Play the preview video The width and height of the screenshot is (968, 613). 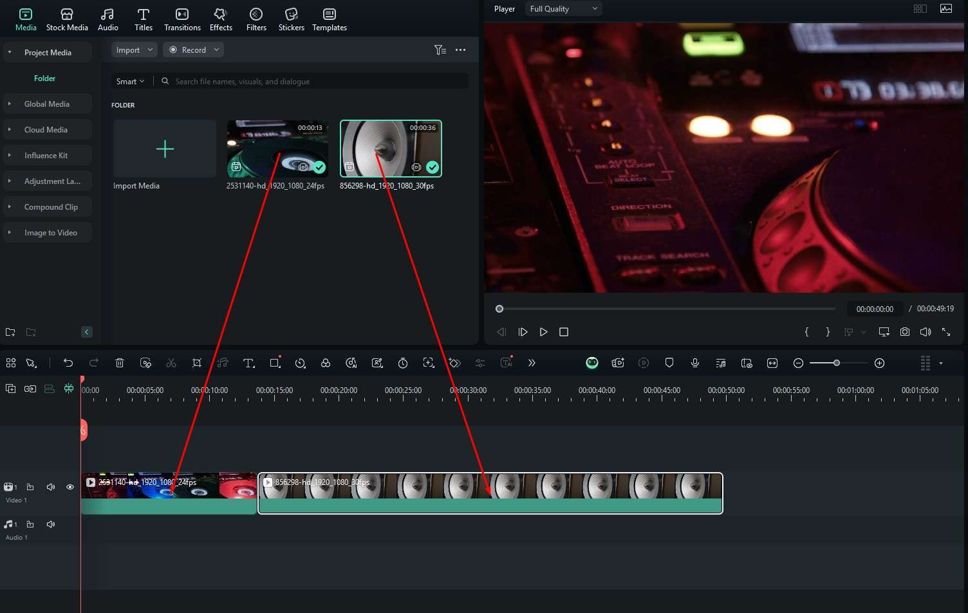click(x=544, y=332)
